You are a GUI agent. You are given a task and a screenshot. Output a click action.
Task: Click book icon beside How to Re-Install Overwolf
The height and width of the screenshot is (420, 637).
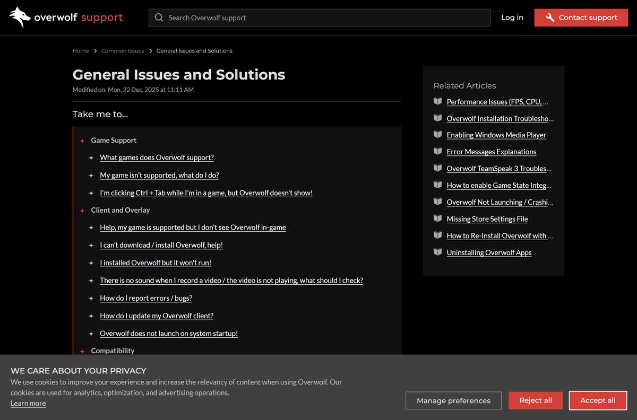[x=437, y=235]
